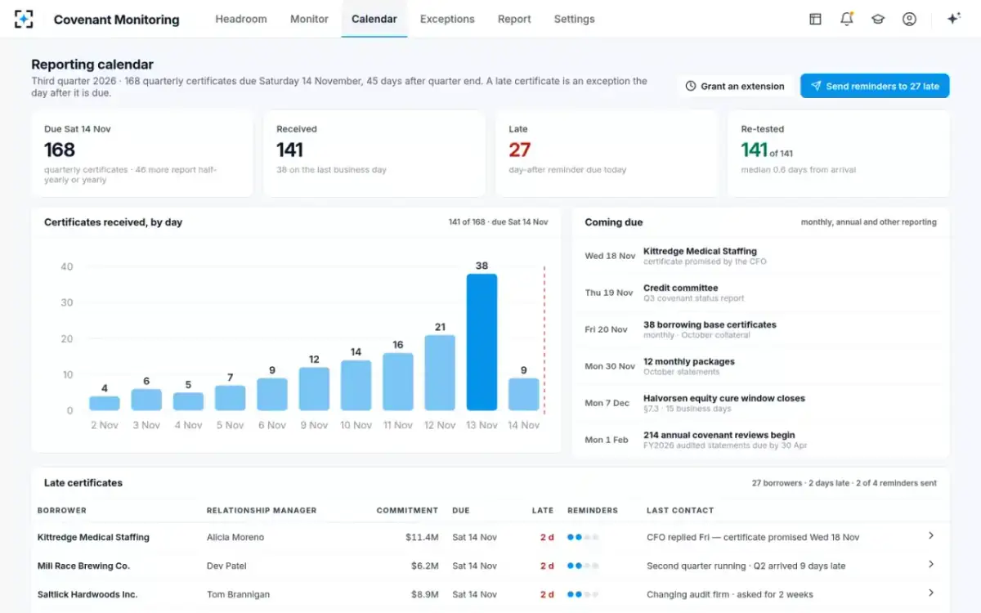Sort by the DUE column header

tap(461, 510)
